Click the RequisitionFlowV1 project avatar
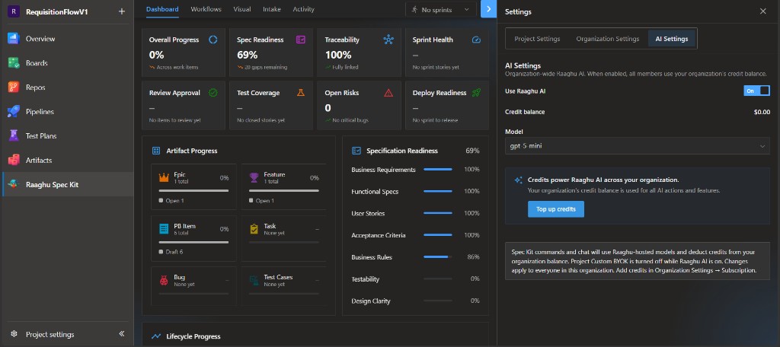Image resolution: width=780 pixels, height=347 pixels. [x=13, y=11]
